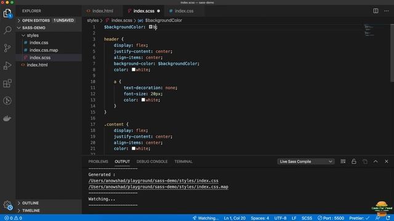The image size is (394, 221).
Task: Click white color swatch on line 8
Action: [x=134, y=69]
